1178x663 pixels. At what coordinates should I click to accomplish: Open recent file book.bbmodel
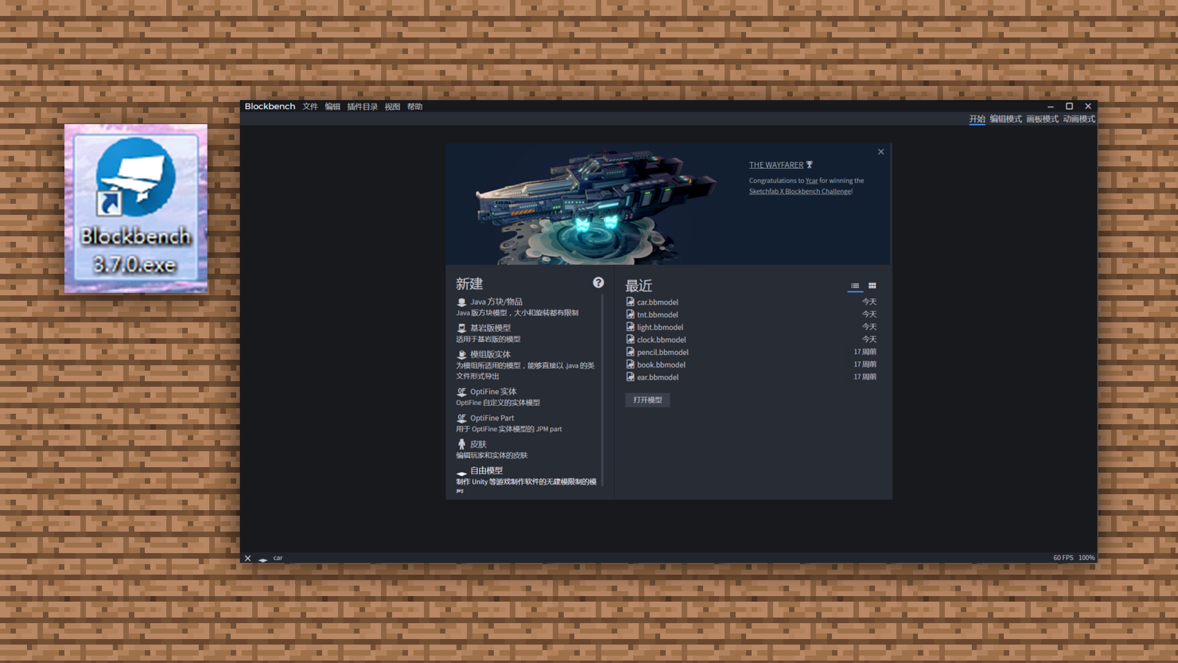pos(751,365)
